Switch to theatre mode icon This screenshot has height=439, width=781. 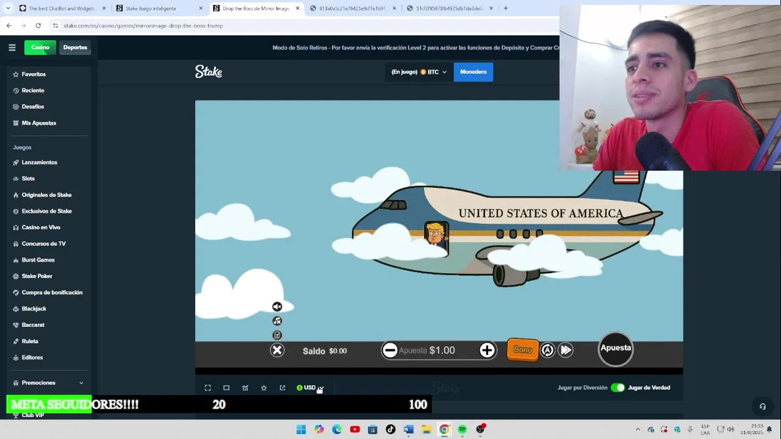point(226,388)
